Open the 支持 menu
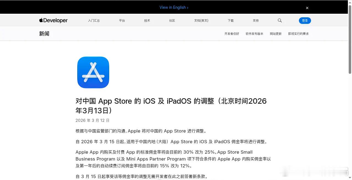This screenshot has width=352, height=180. (x=256, y=21)
